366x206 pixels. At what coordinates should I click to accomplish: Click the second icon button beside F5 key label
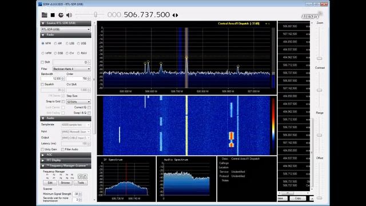tap(85, 177)
